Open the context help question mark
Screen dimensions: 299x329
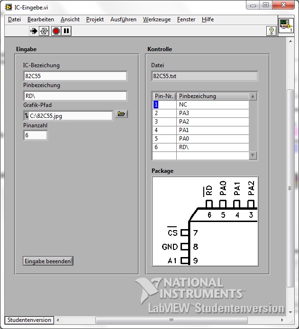pyautogui.click(x=272, y=31)
